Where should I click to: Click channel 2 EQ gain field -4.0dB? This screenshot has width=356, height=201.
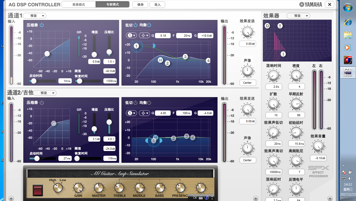(205, 113)
